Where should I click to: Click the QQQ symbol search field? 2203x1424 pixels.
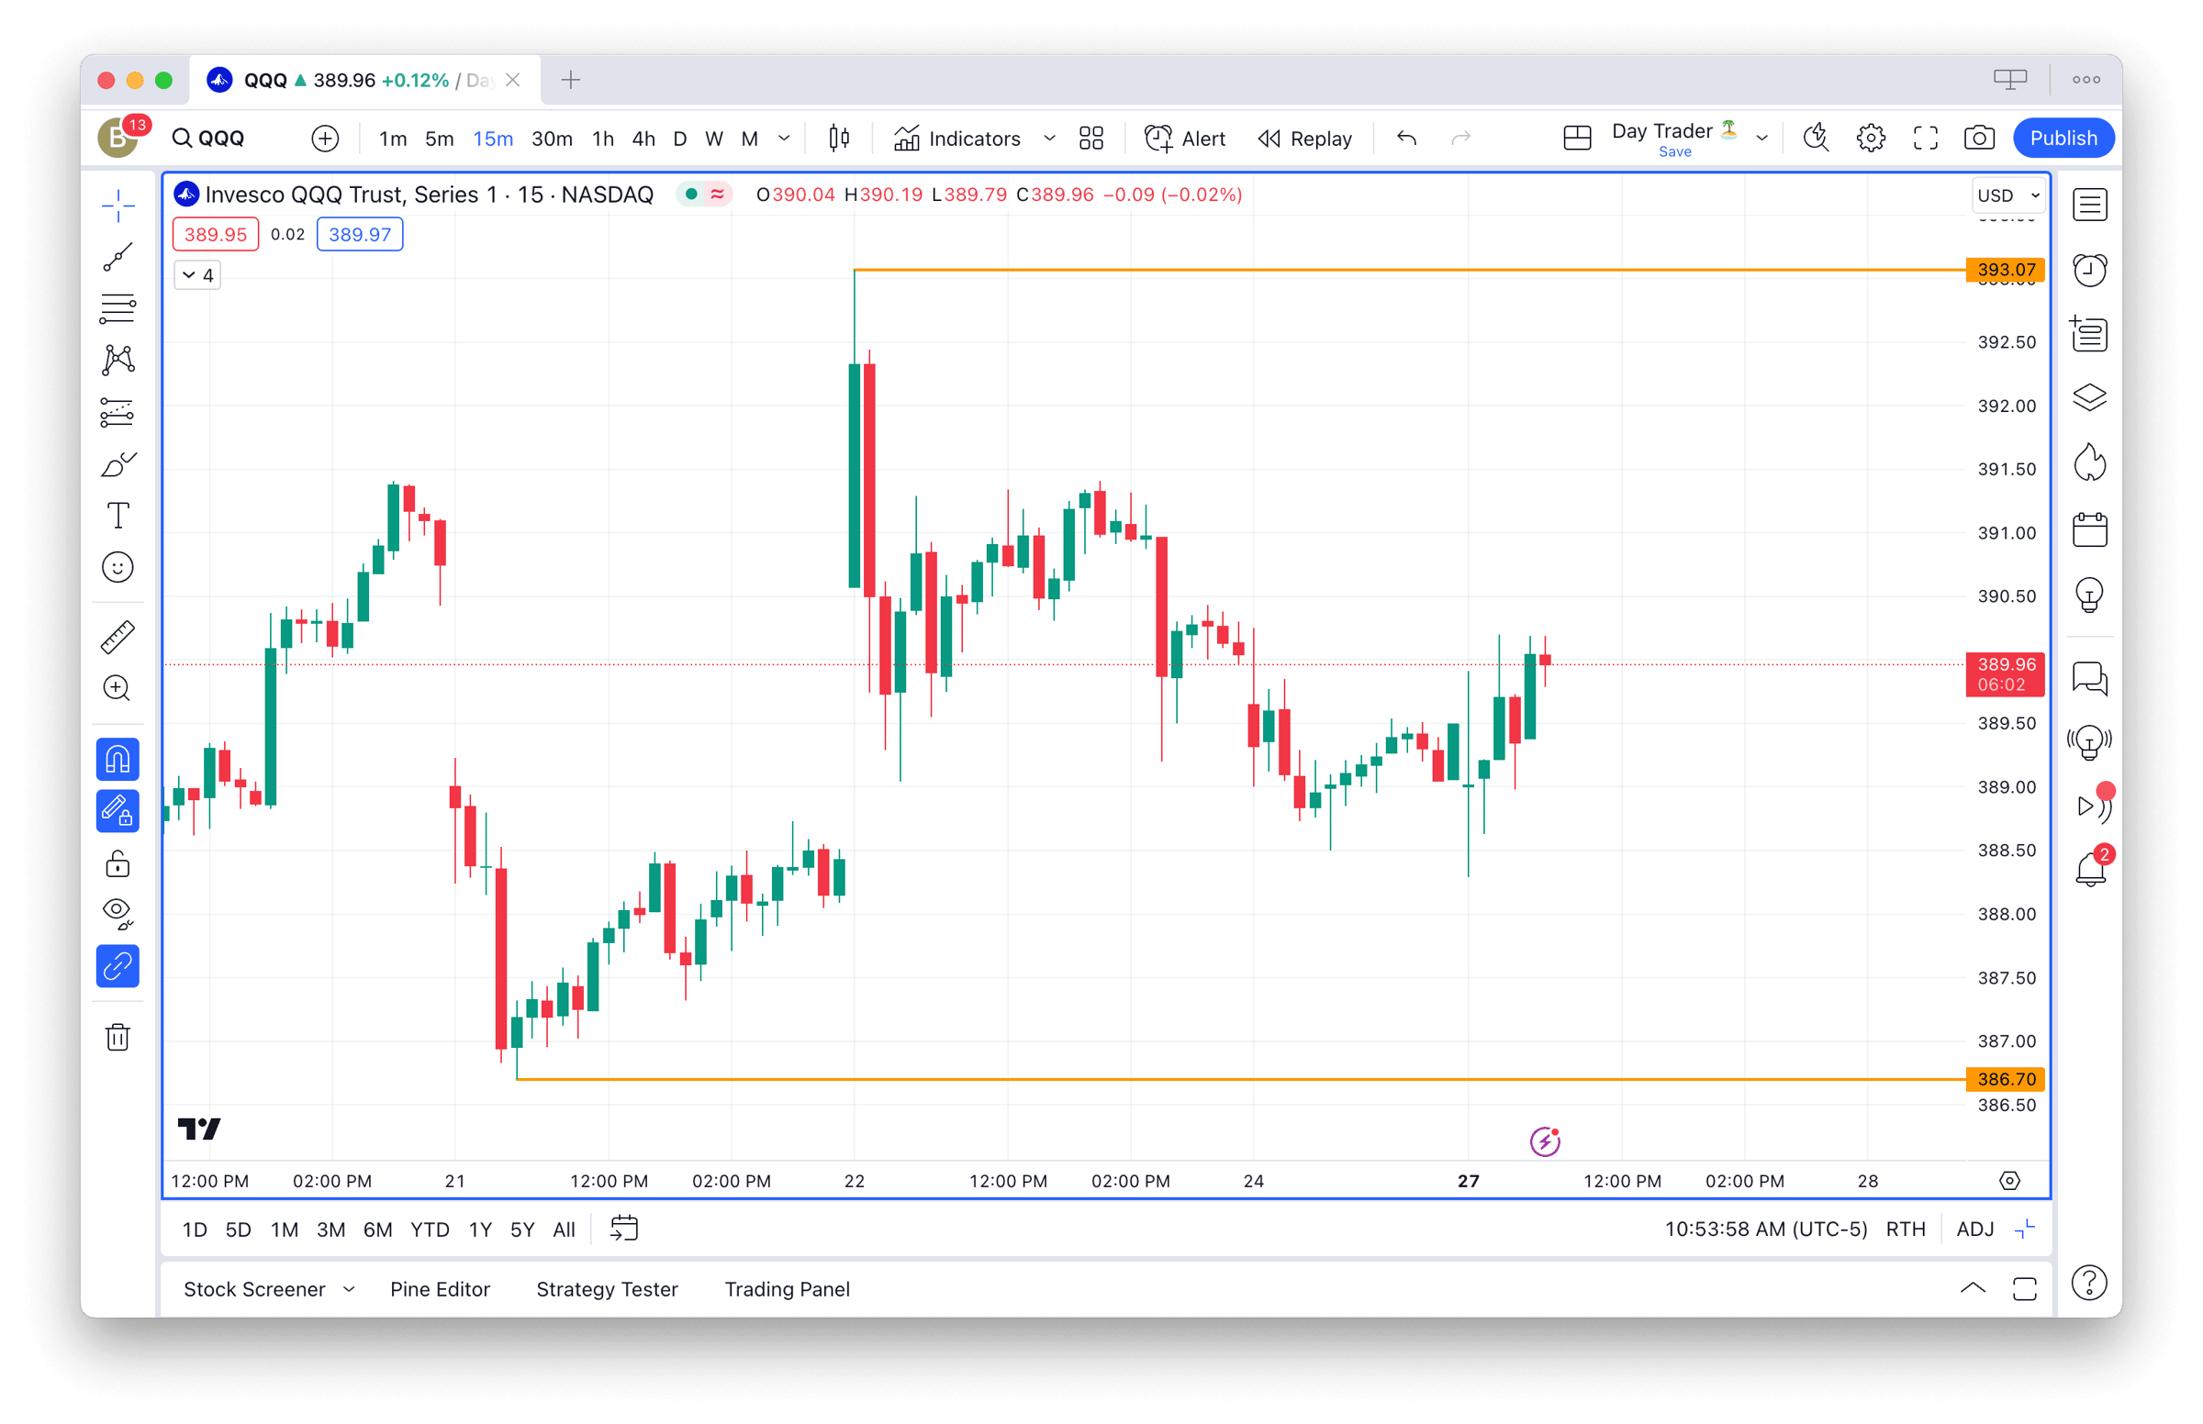click(220, 139)
